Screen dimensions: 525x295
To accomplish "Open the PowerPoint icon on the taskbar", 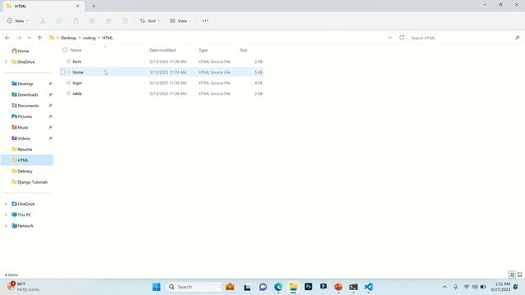I will (x=338, y=287).
